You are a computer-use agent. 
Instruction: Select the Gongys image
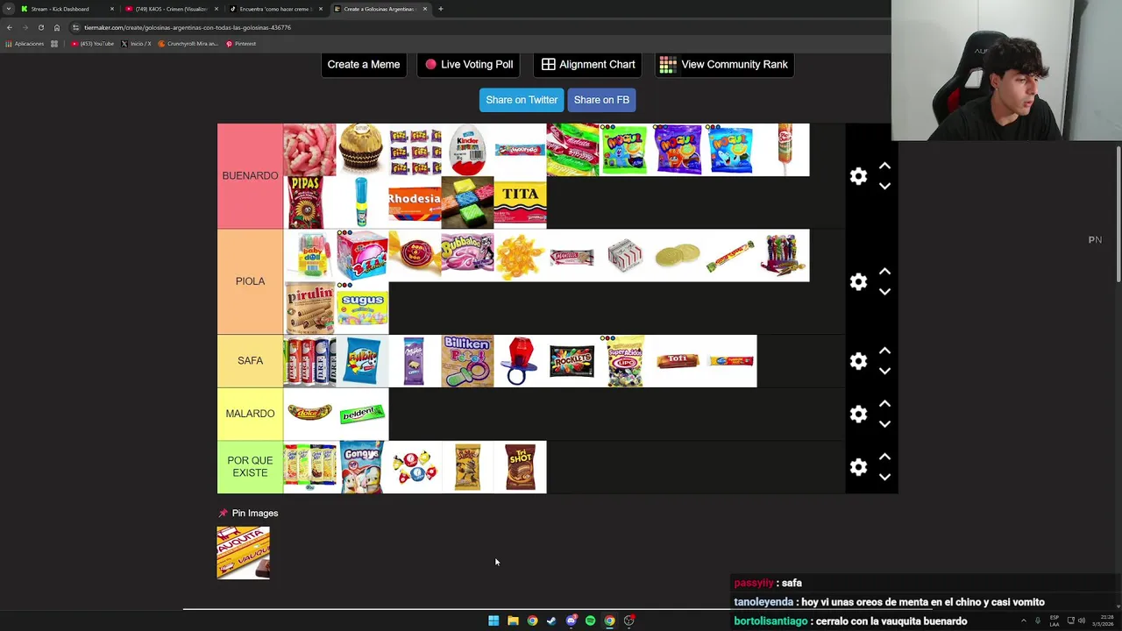click(x=362, y=467)
